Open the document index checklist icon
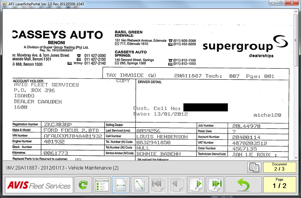The width and height of the screenshot is (301, 198). click(x=102, y=185)
